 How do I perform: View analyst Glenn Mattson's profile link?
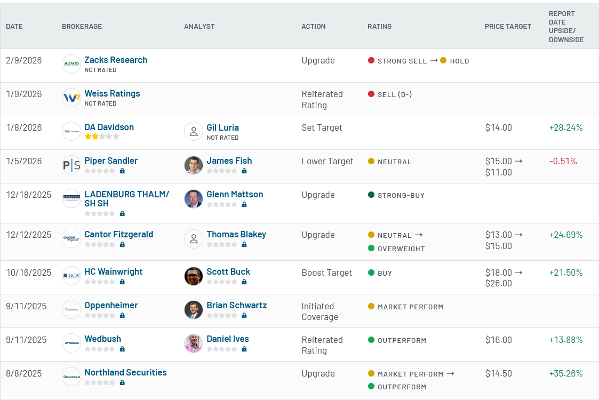coord(235,195)
